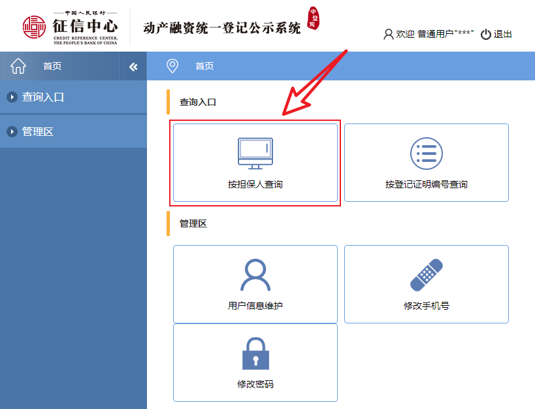Viewport: 535px width, 409px height.
Task: Click the 修改手机号 text label
Action: (426, 306)
